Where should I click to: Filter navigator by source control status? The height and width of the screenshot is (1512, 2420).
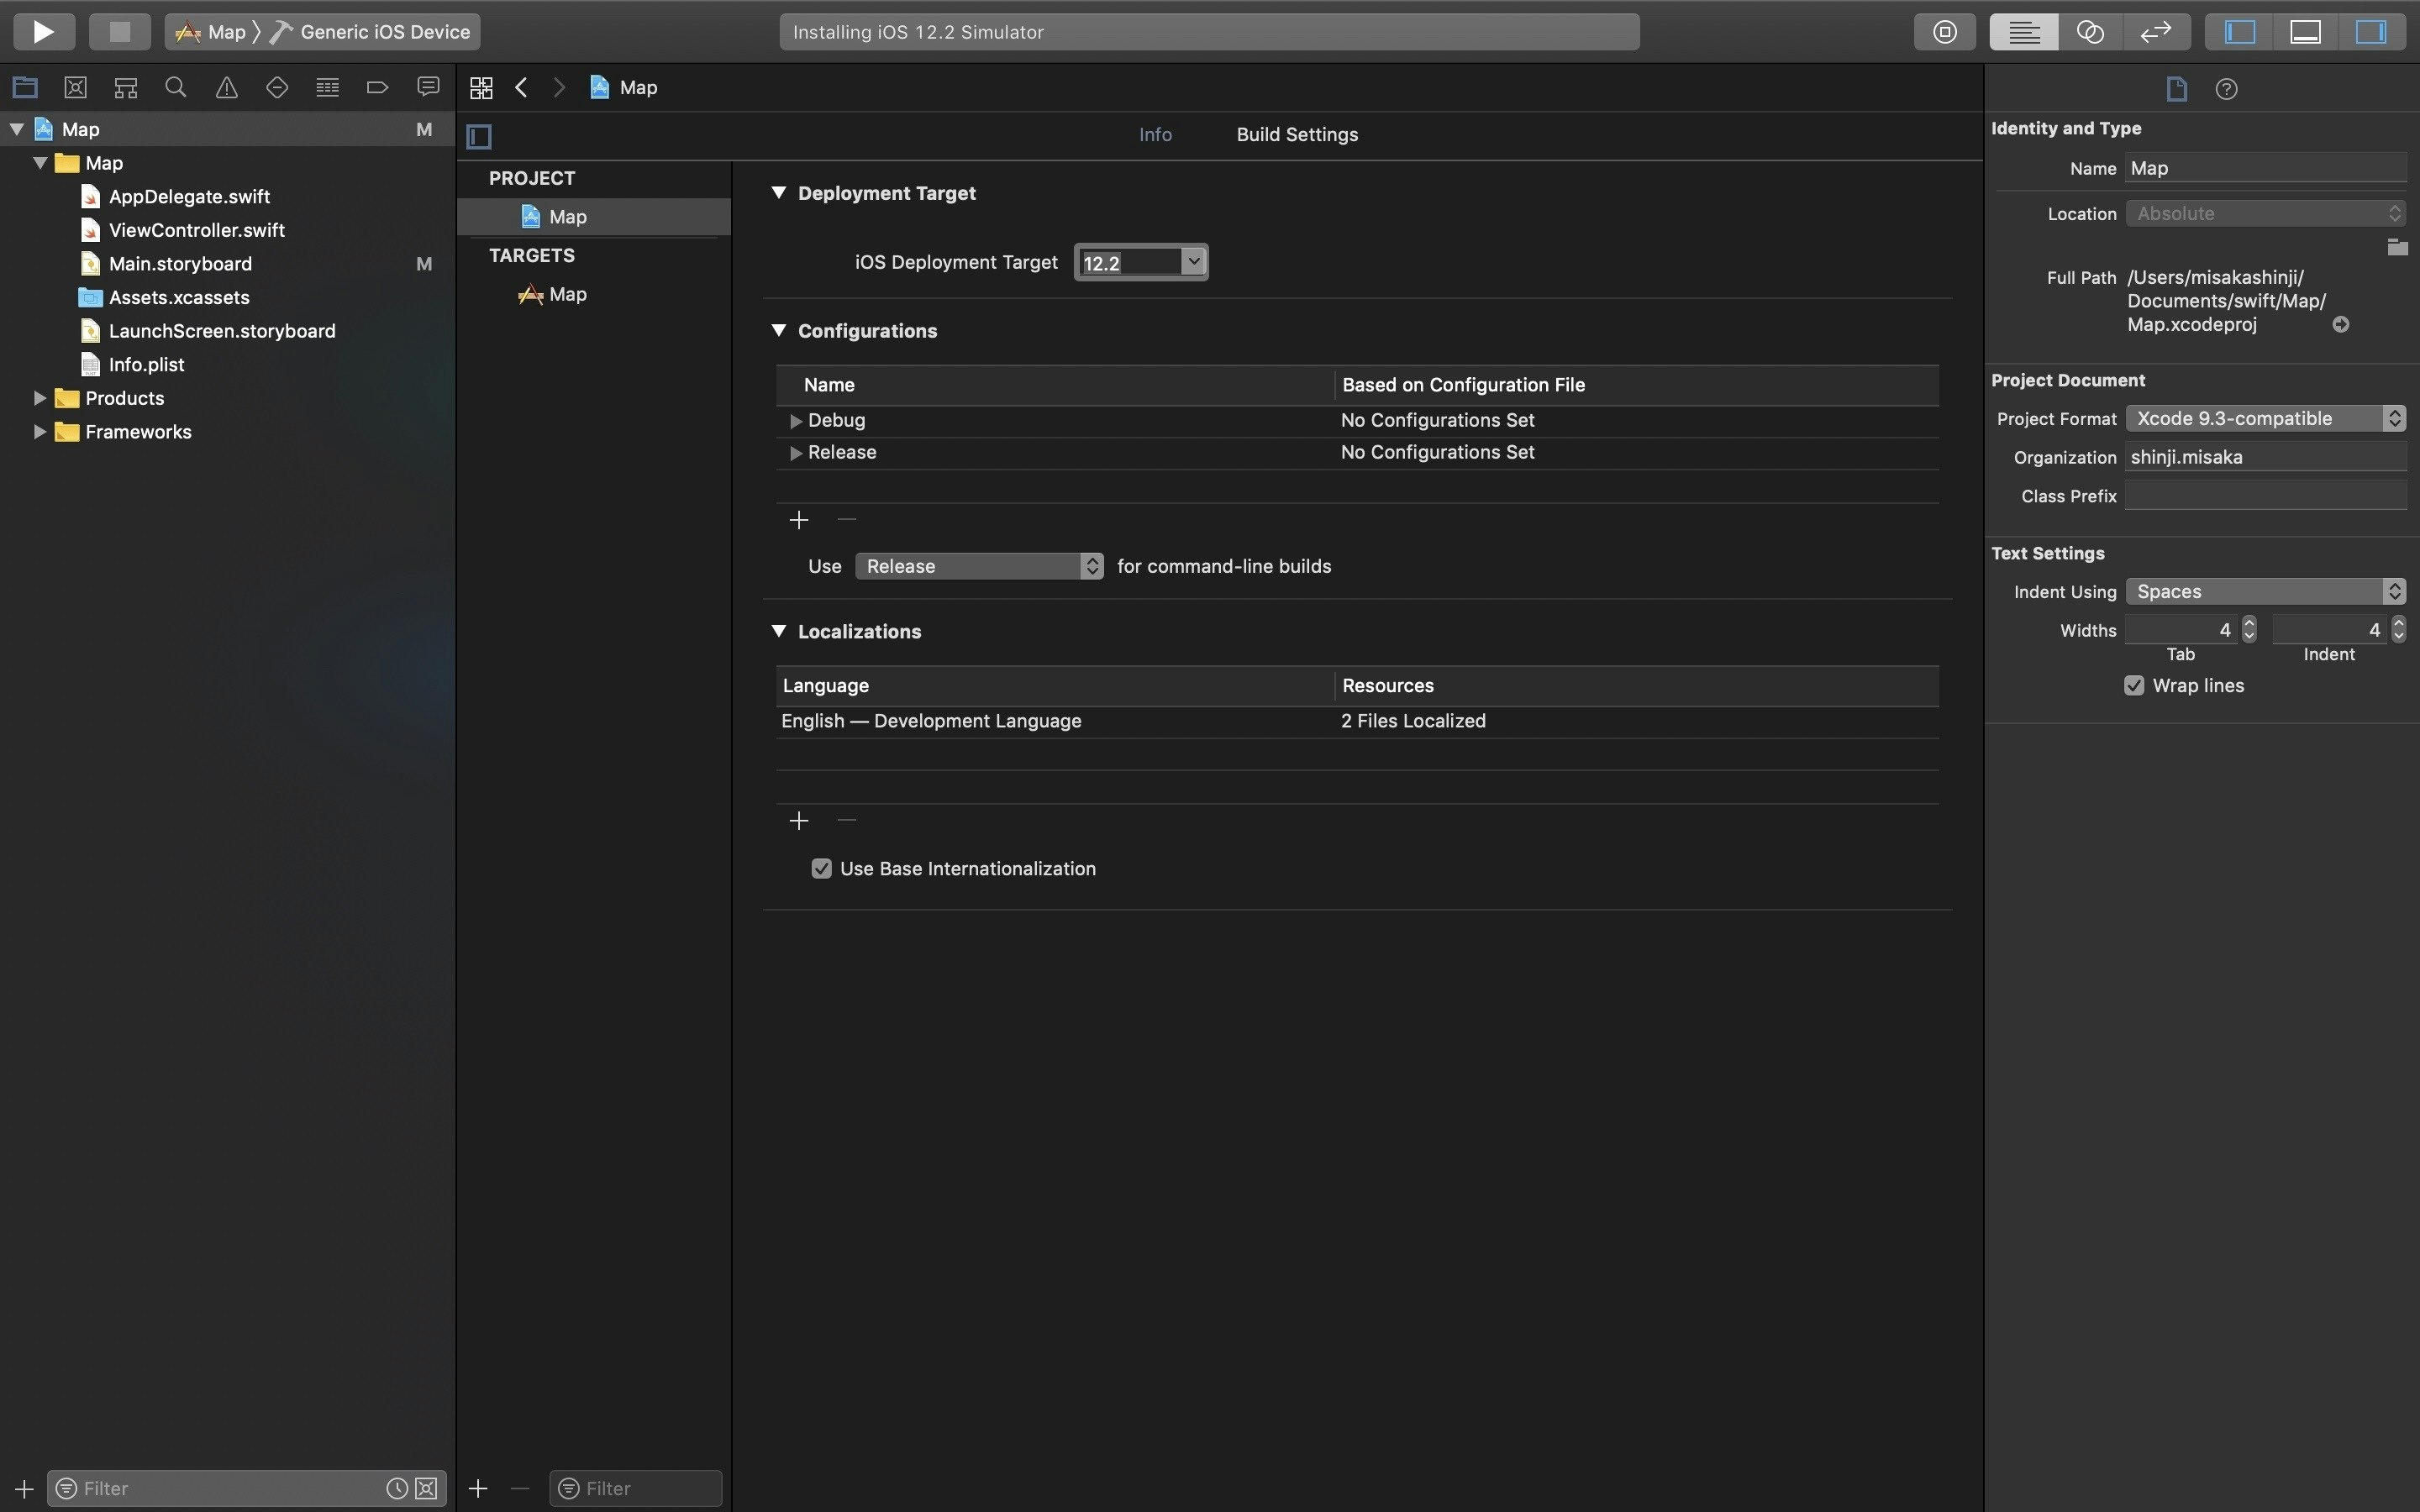point(426,1488)
